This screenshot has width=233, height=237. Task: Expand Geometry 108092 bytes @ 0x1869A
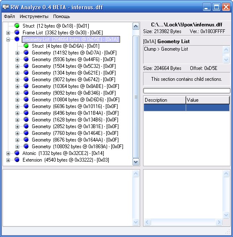[18, 147]
